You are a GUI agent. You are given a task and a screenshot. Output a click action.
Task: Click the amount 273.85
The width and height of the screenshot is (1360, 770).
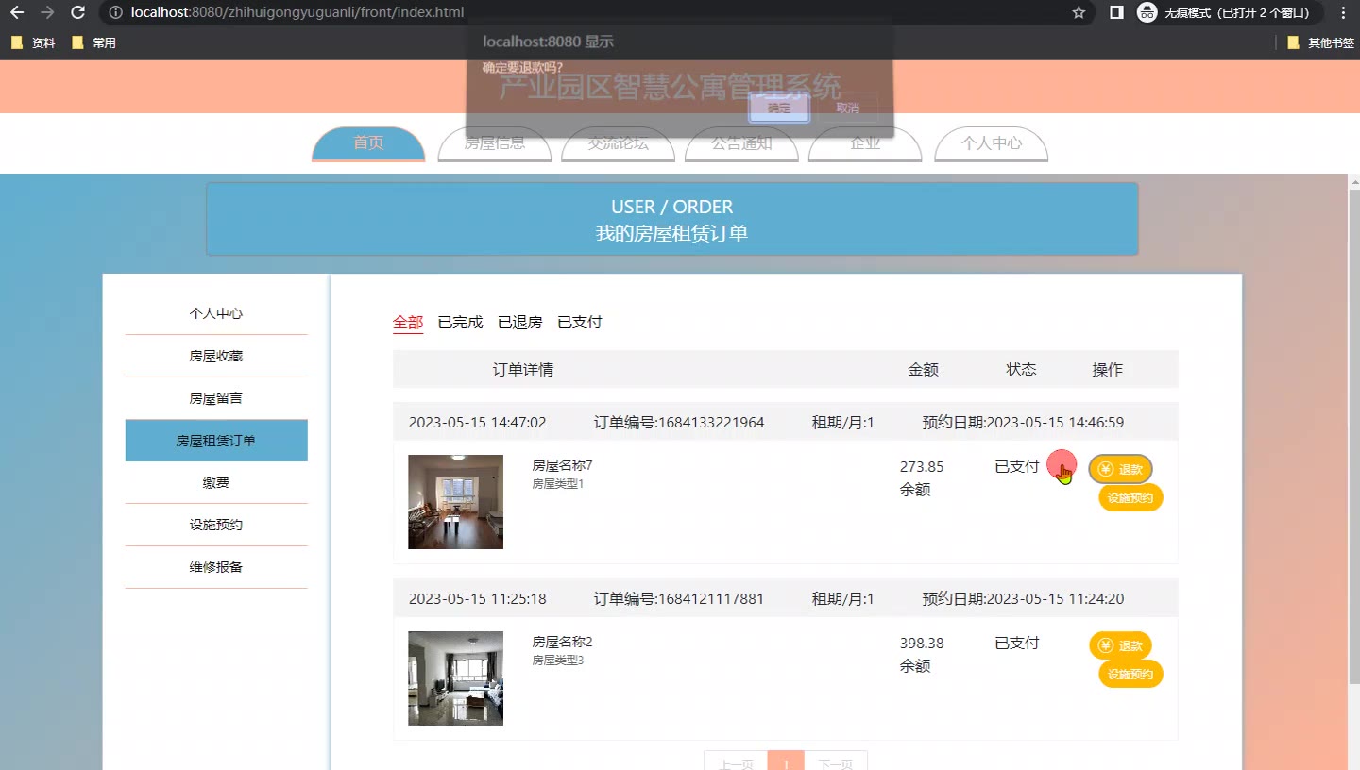coord(922,466)
